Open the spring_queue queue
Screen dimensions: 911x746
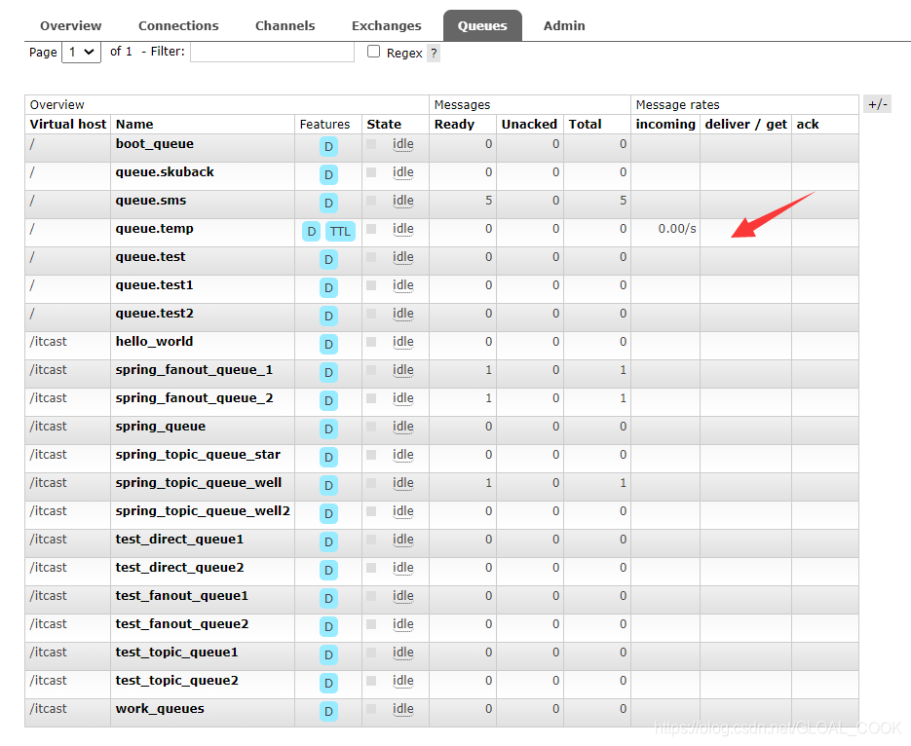pos(161,427)
